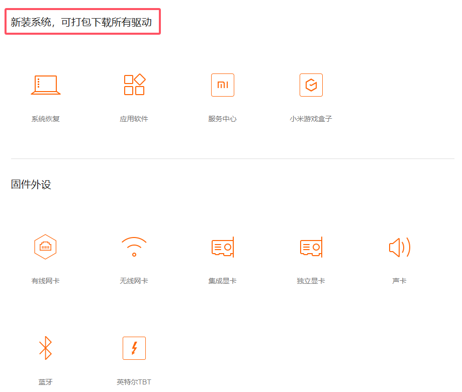Viewport: 462px width, 392px height.
Task: Choose the 集成显卡 graphics card icon
Action: 223,247
